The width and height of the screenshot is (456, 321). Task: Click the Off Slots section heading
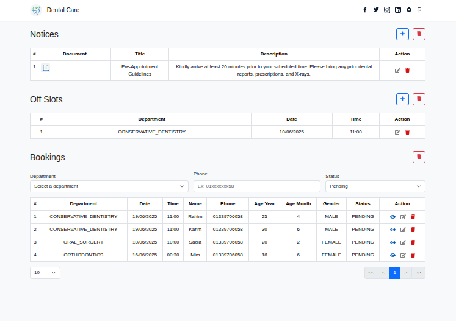click(46, 99)
